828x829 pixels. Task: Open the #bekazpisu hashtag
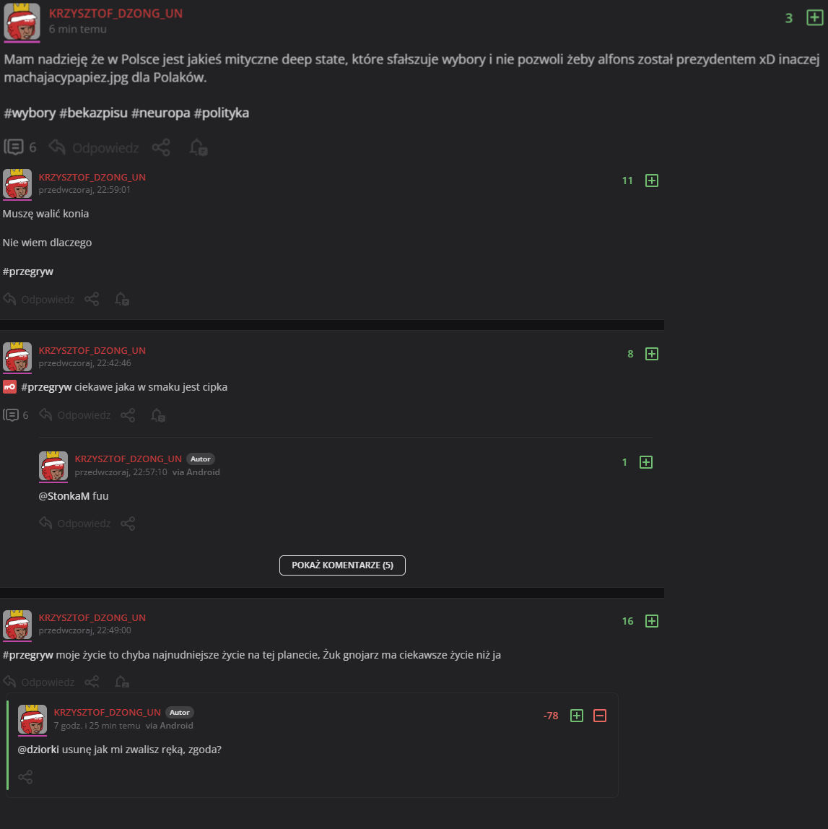pyautogui.click(x=94, y=113)
